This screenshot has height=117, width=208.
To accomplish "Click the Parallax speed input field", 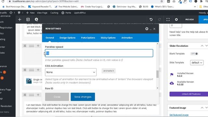I will tap(99, 53).
